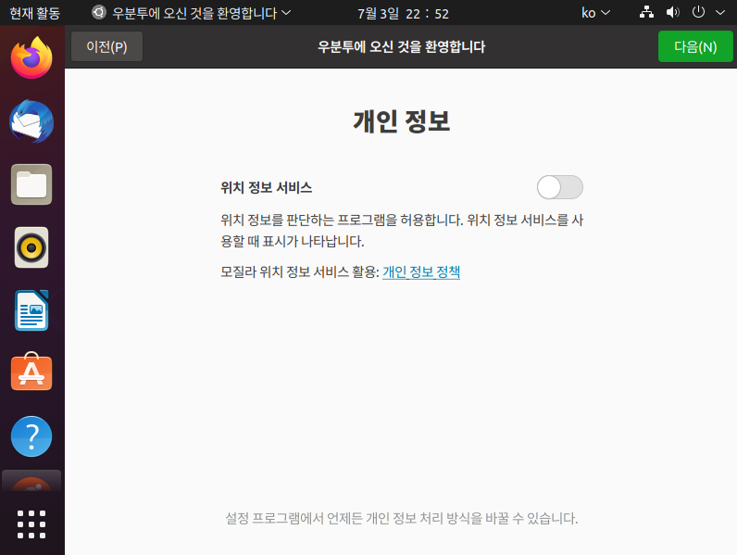This screenshot has width=737, height=555.
Task: Click the power icon in top bar
Action: coord(698,12)
